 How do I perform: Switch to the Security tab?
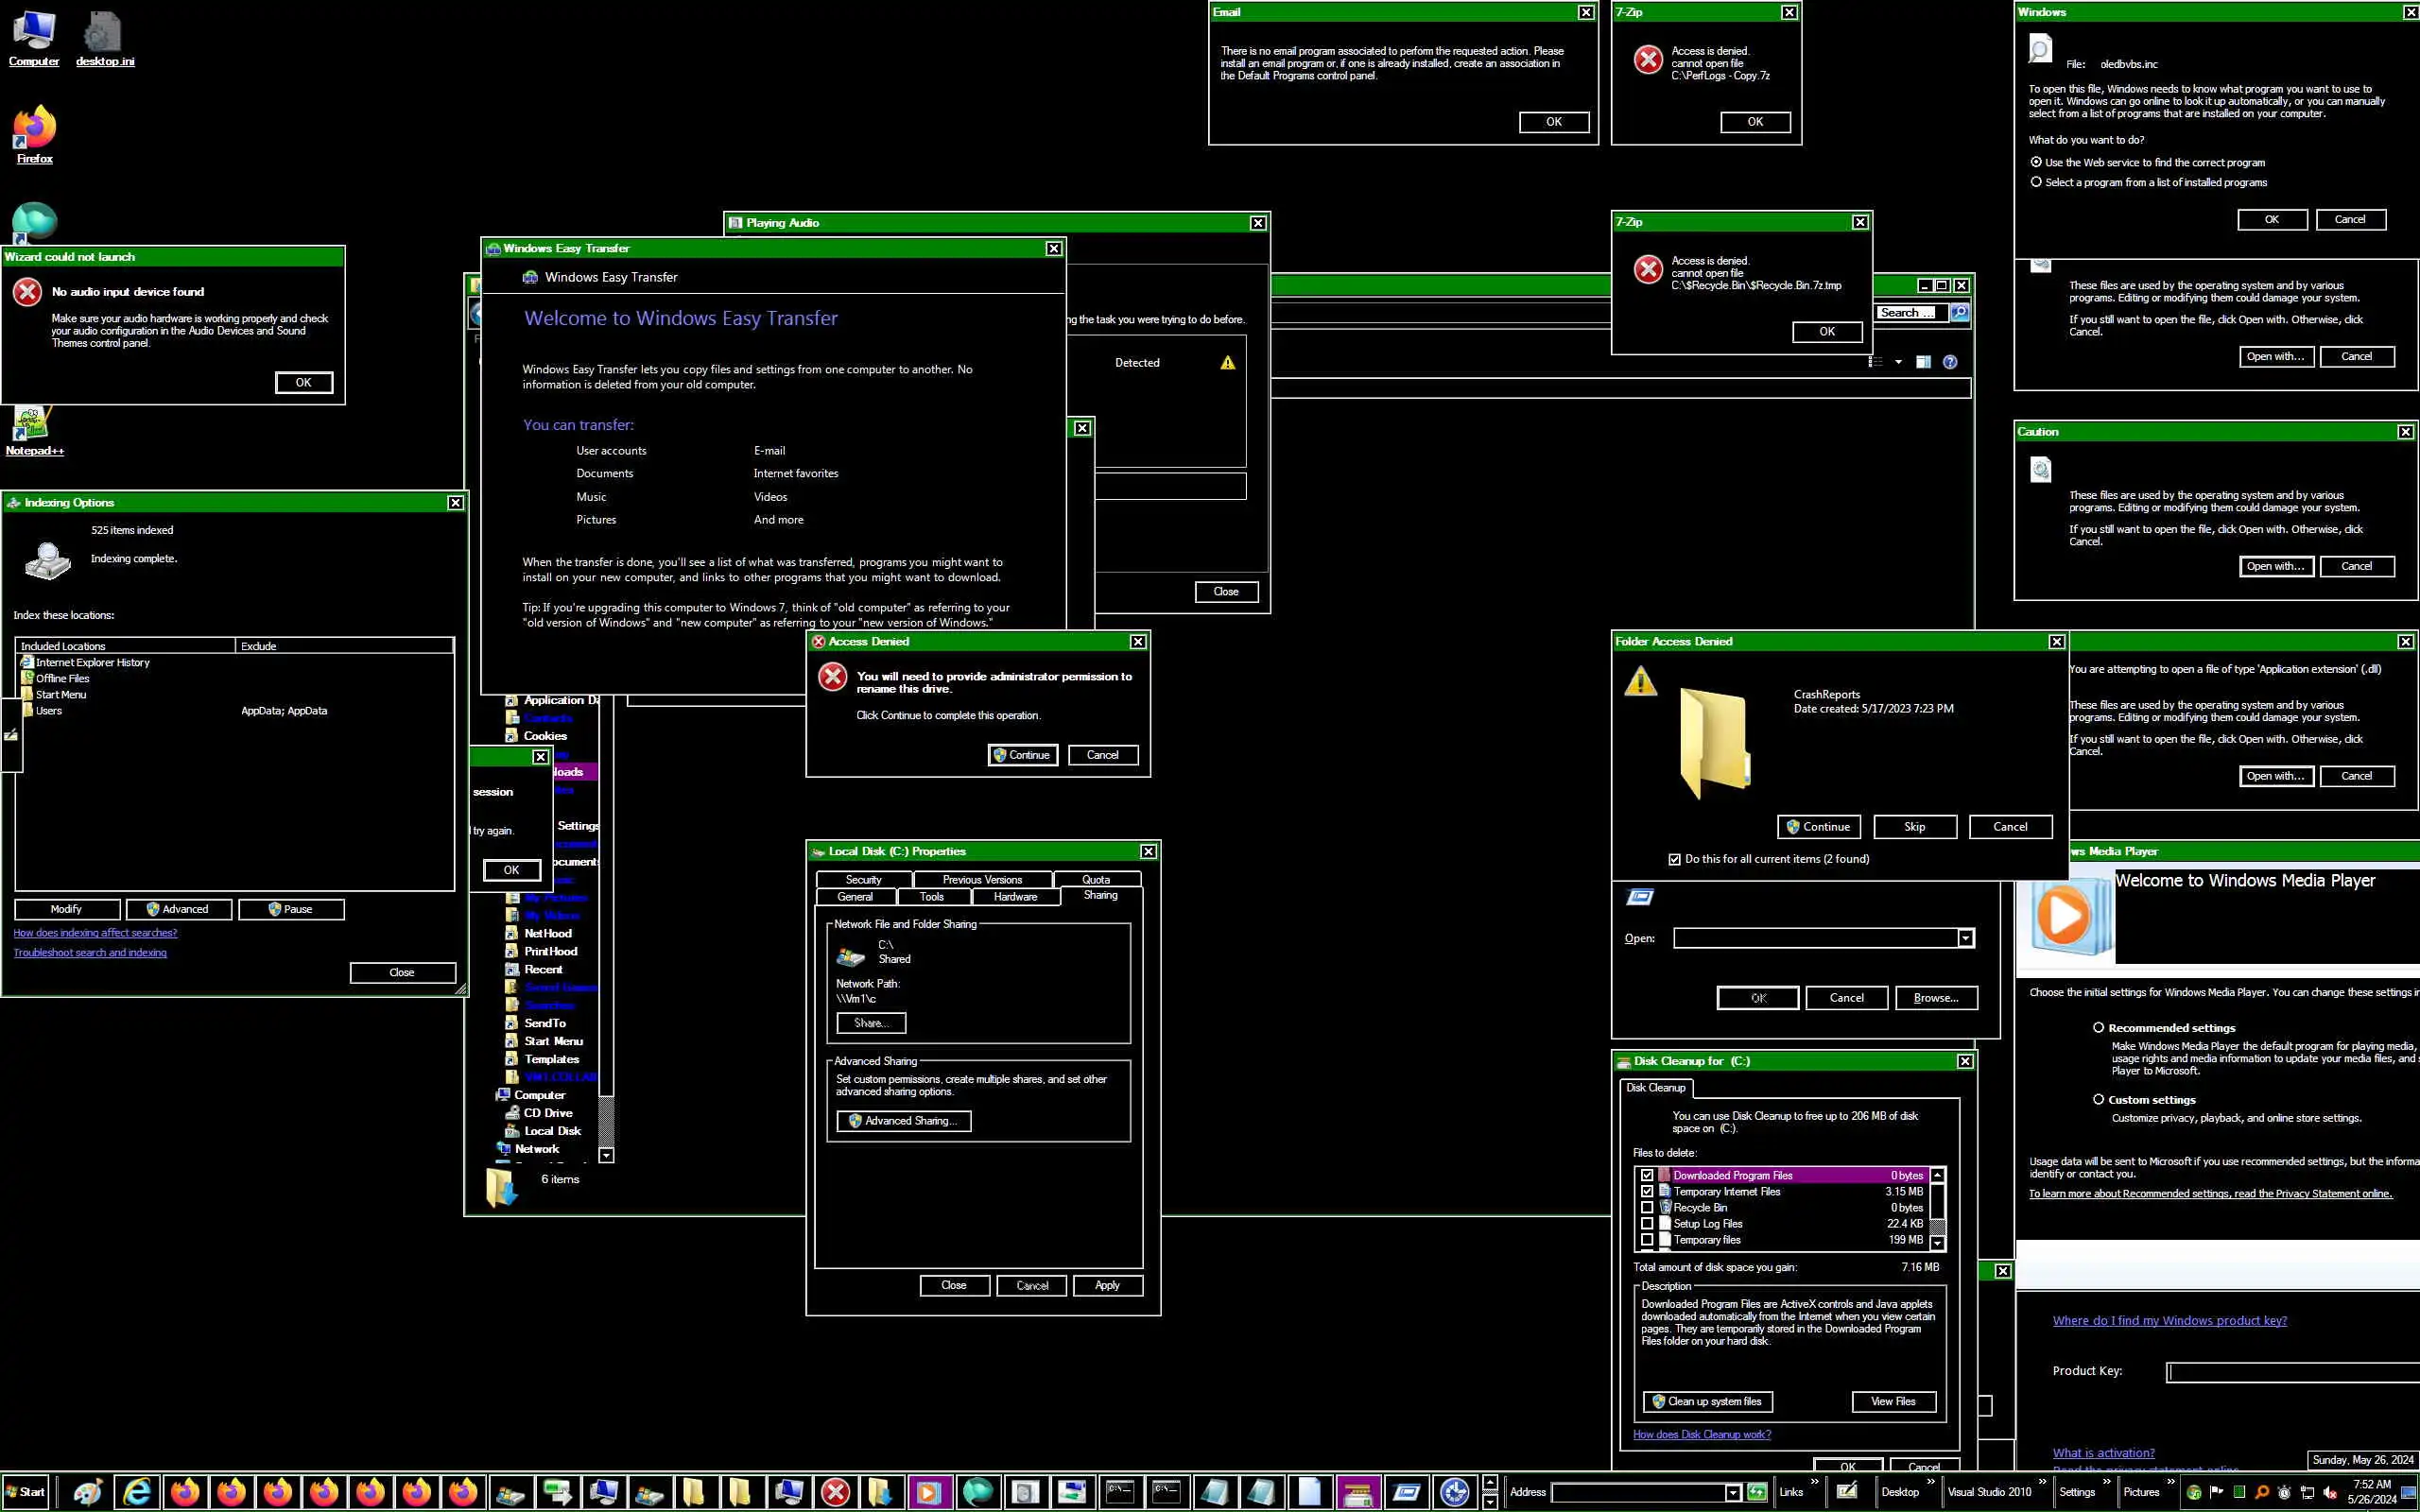863,880
